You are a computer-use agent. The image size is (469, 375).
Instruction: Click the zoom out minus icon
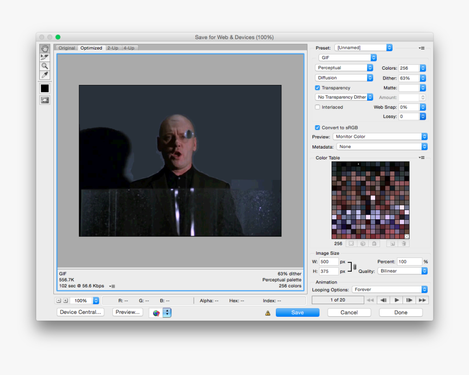(59, 300)
